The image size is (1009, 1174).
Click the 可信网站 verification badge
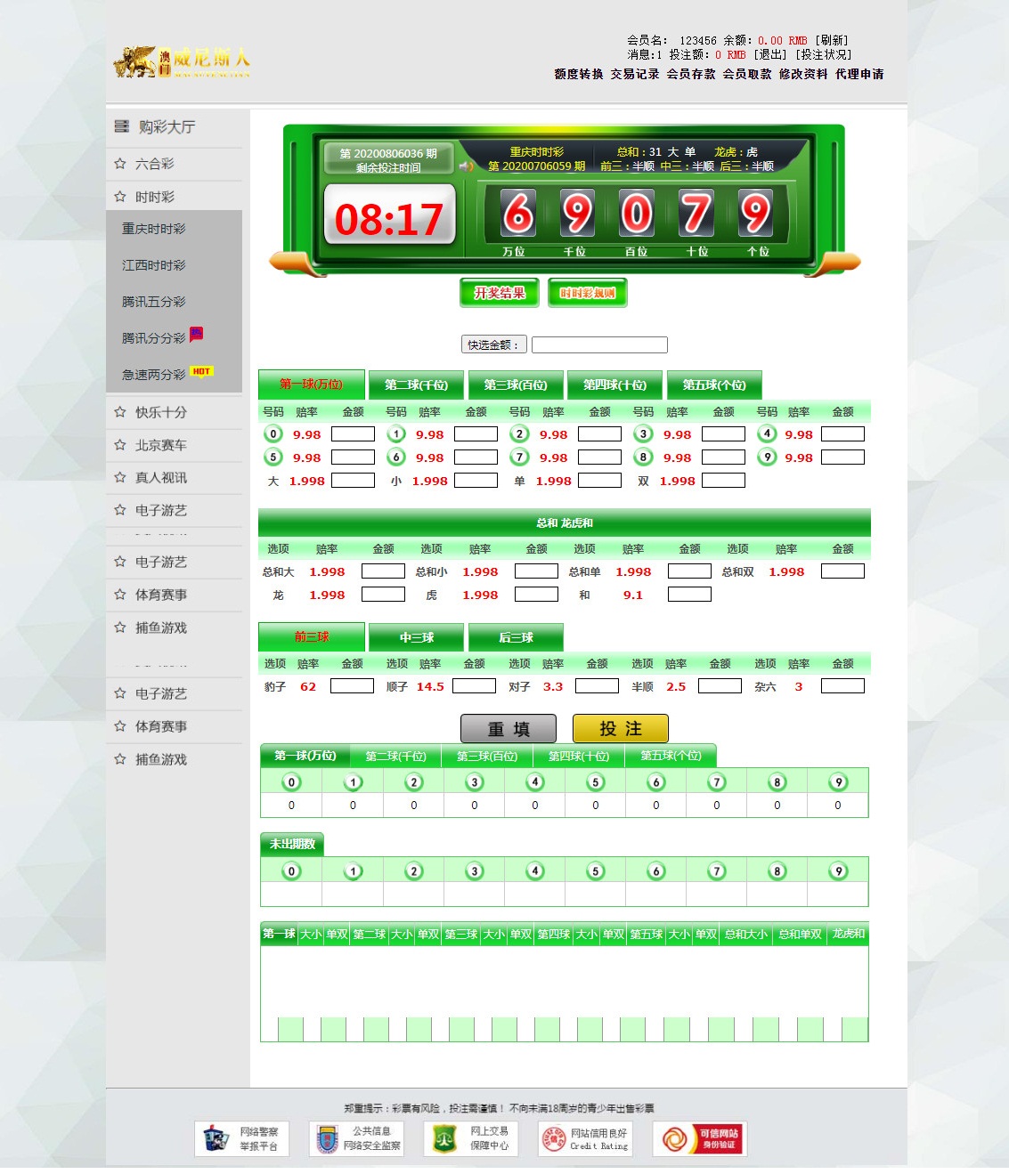[x=700, y=1138]
